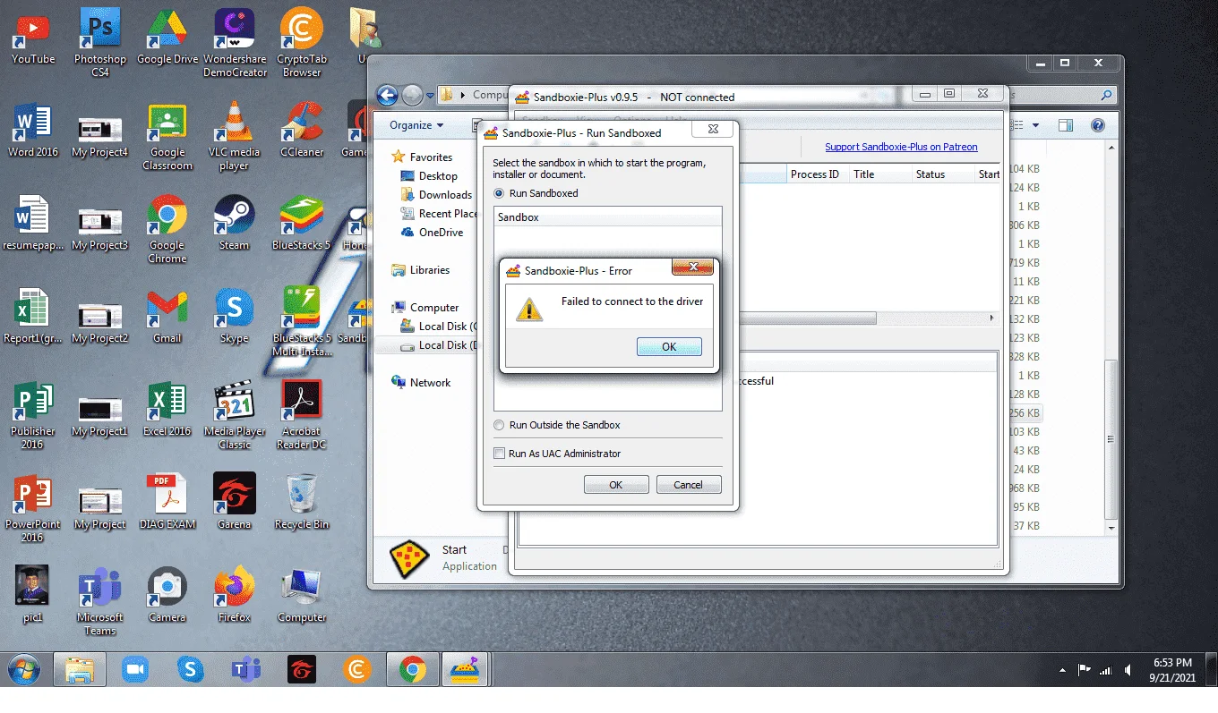
Task: Open the Garena desktop shortcut
Action: coord(235,503)
